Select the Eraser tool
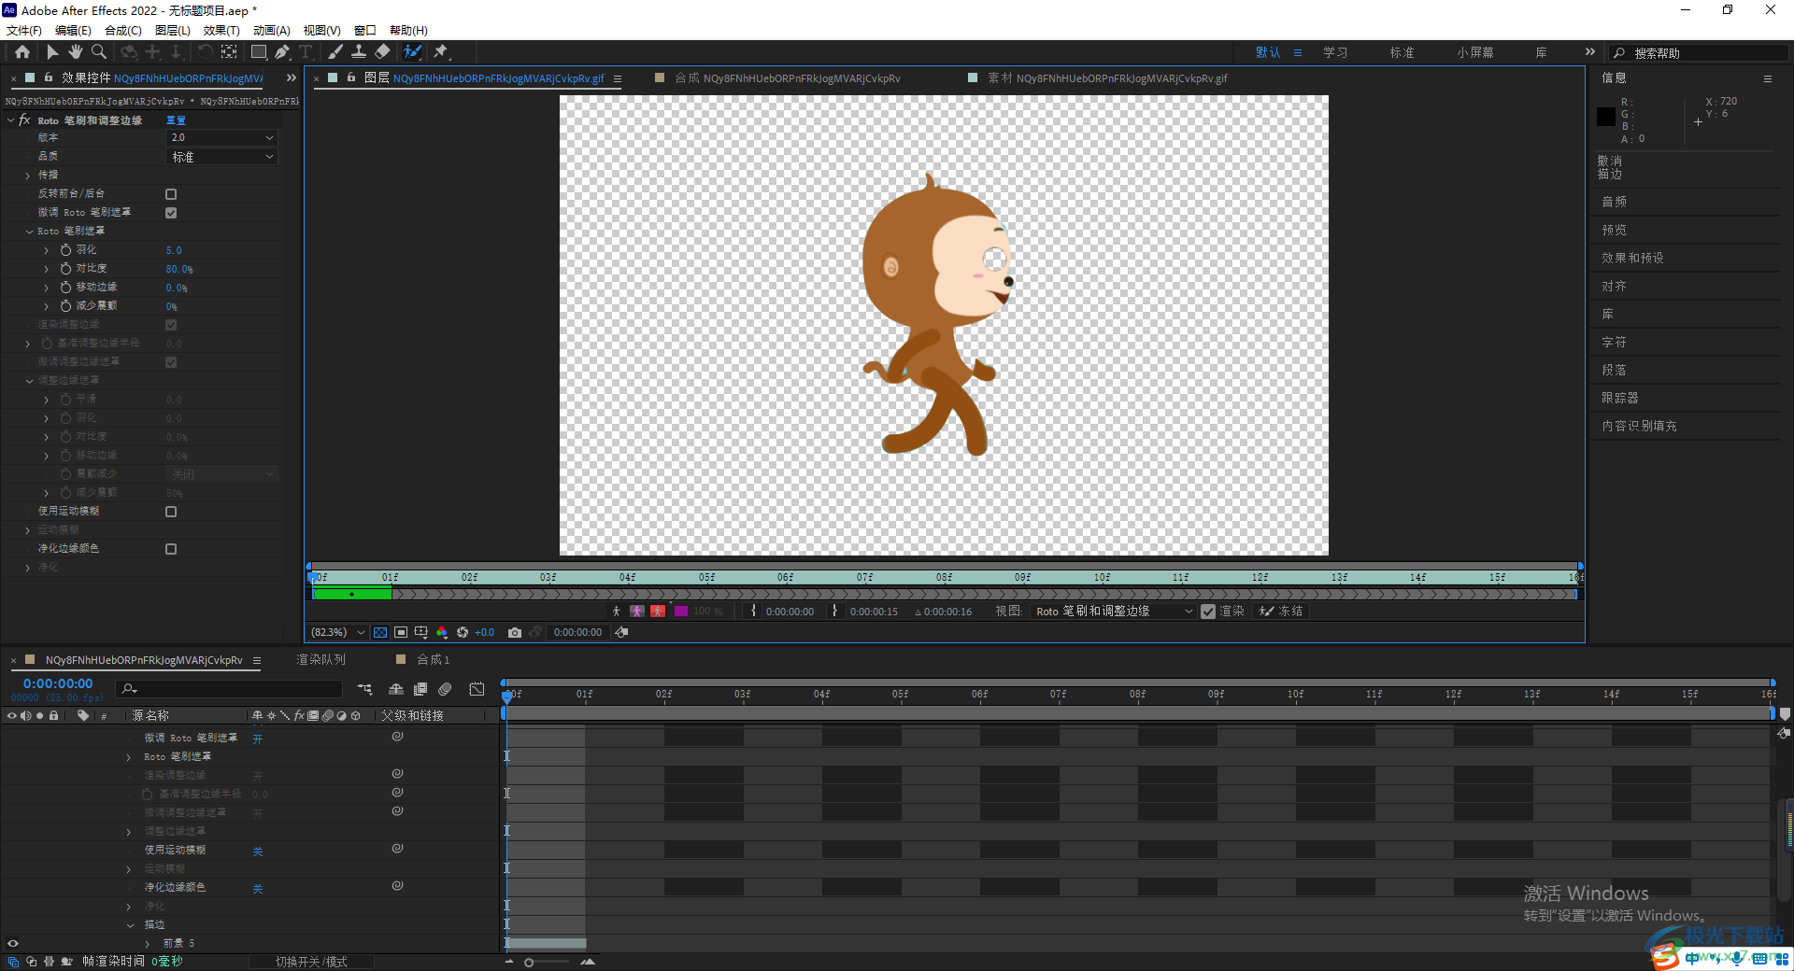 tap(382, 52)
